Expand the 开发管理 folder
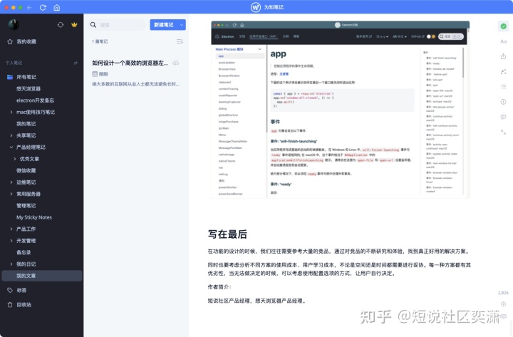513x337 pixels. [x=11, y=241]
